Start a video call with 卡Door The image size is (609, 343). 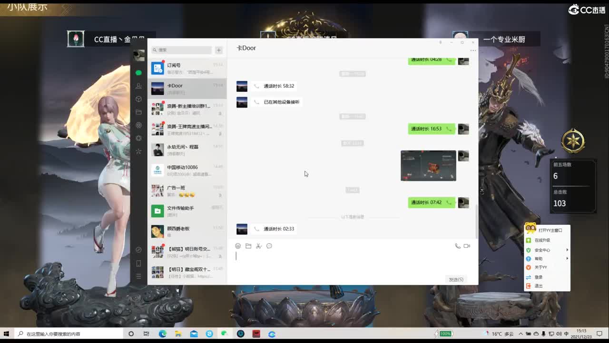467,246
